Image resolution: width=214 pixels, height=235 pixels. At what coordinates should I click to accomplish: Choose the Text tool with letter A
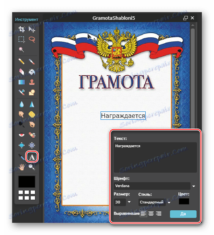coord(32,157)
